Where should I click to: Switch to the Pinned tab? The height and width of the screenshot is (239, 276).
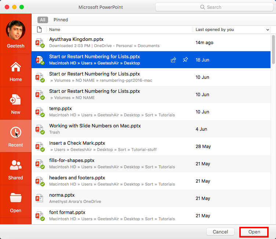tap(61, 20)
